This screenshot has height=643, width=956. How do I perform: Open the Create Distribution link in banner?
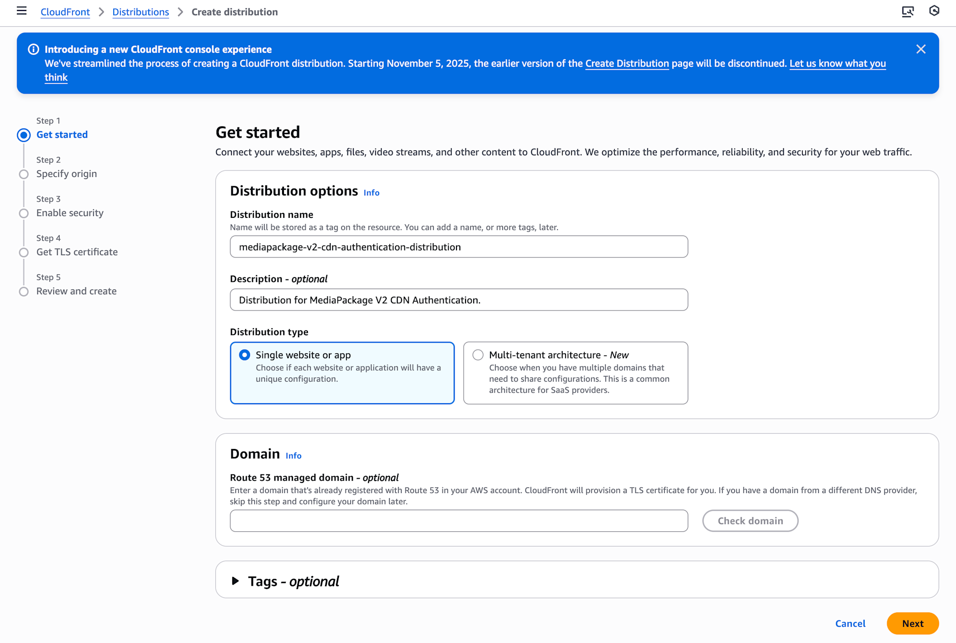click(x=627, y=64)
